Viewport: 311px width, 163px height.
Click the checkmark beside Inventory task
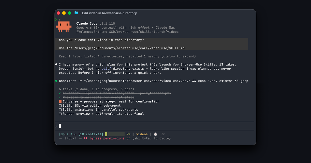(x=60, y=93)
